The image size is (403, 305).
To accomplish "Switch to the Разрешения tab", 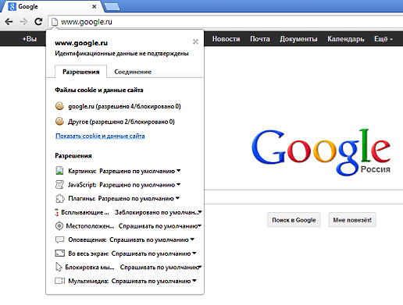I will [80, 72].
